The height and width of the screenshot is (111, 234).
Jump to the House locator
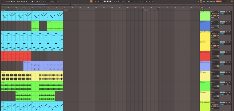(66, 10)
